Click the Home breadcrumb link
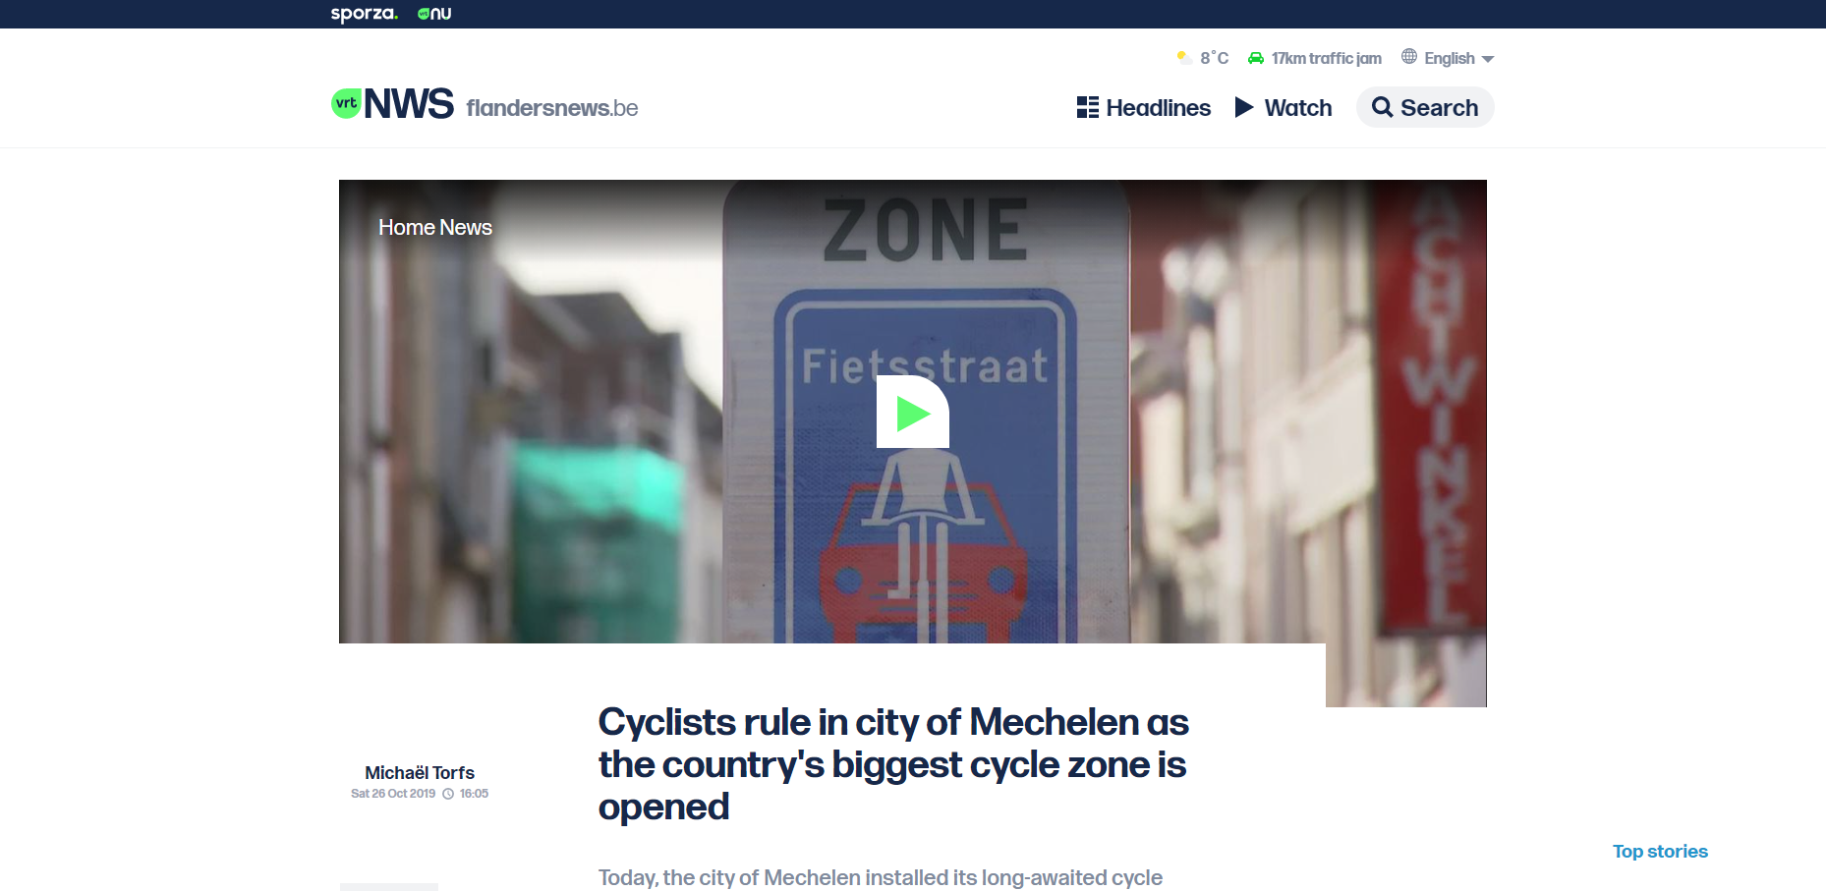This screenshot has width=1826, height=891. (x=406, y=227)
